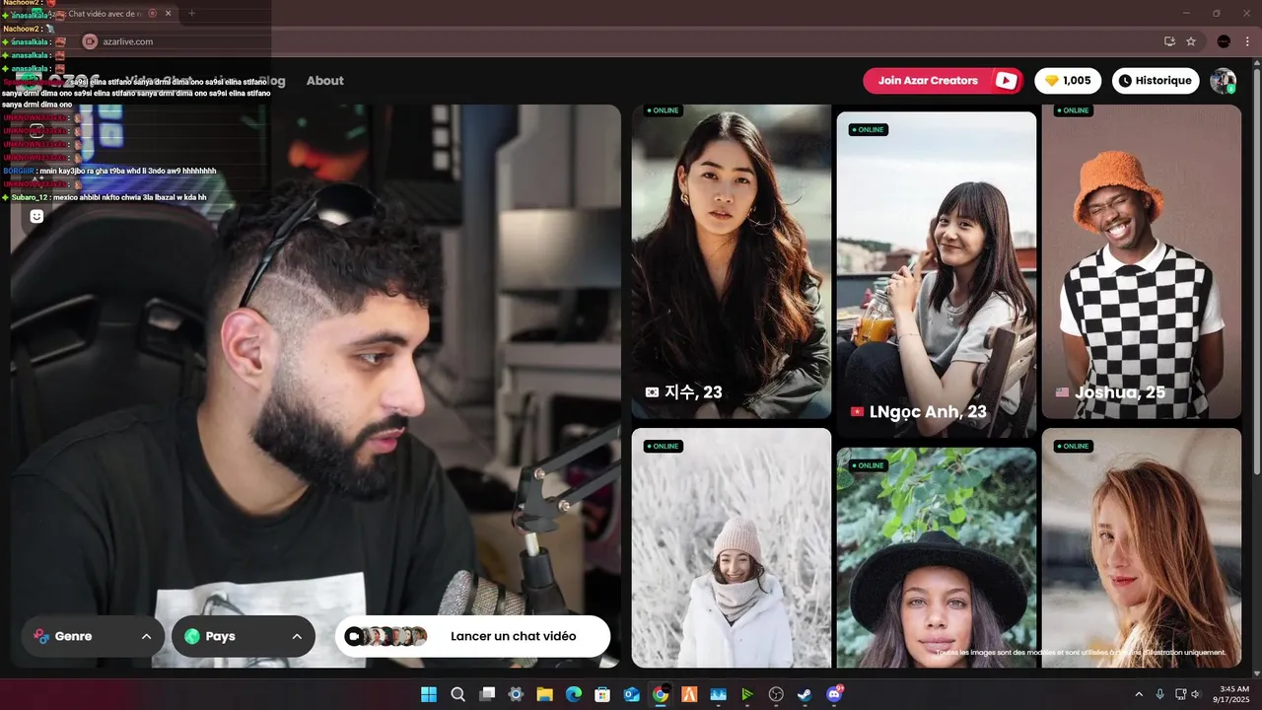Open Outlook from the taskbar
This screenshot has width=1262, height=710.
tap(632, 694)
